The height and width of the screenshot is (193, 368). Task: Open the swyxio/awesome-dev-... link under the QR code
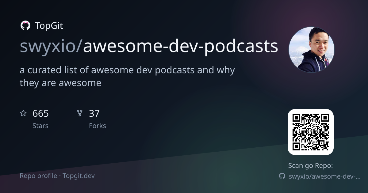324,176
